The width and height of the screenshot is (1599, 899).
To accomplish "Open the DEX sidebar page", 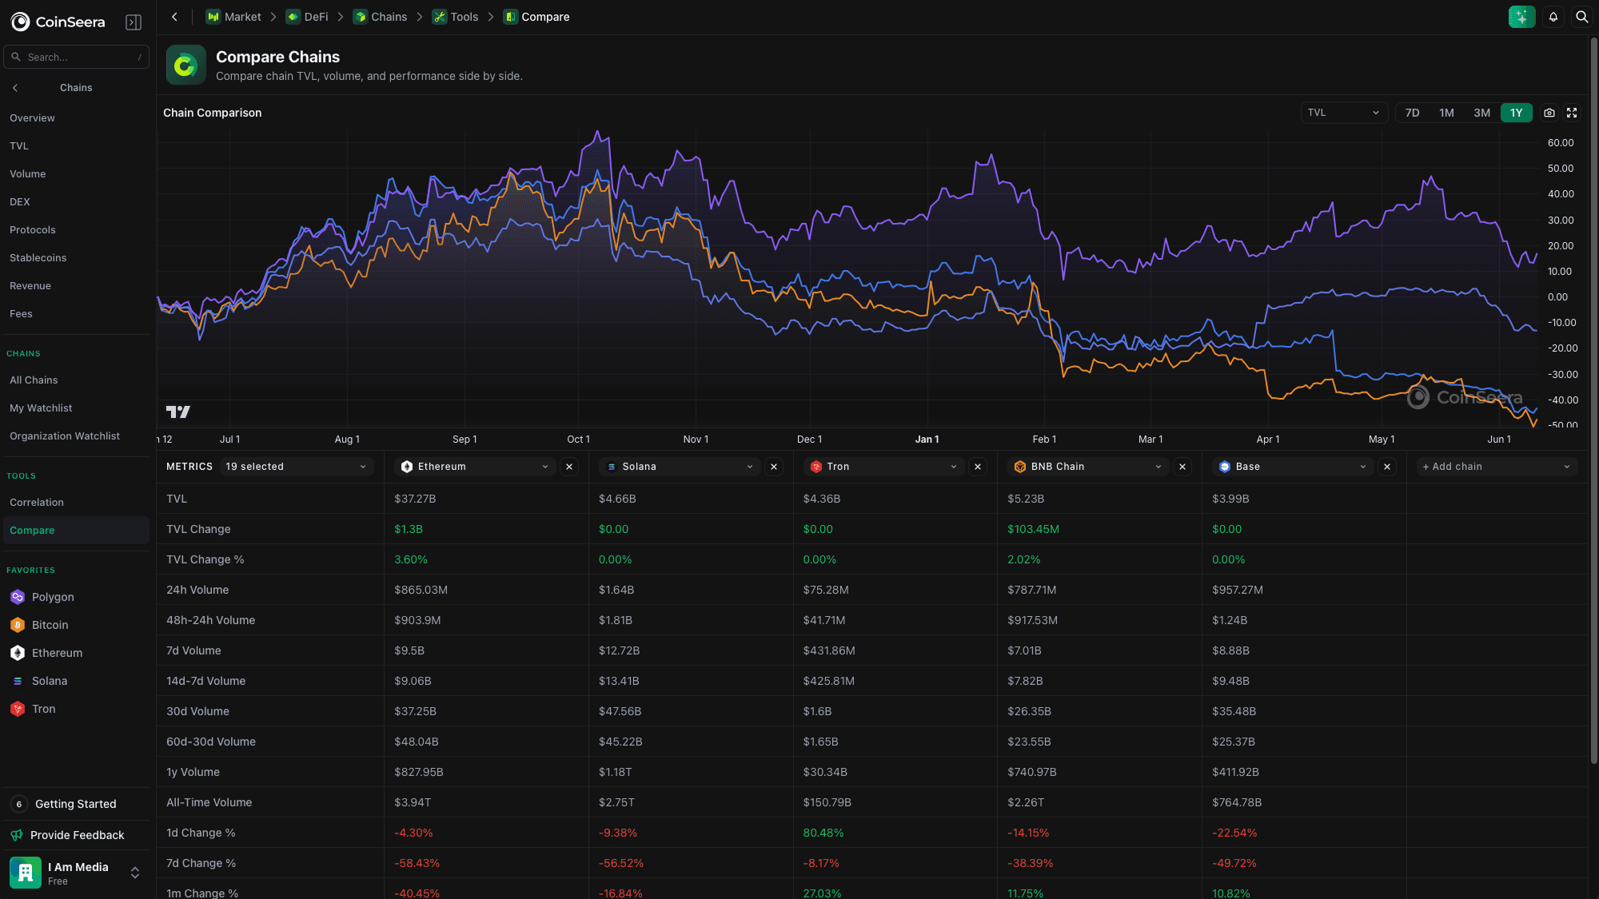I will tap(76, 202).
